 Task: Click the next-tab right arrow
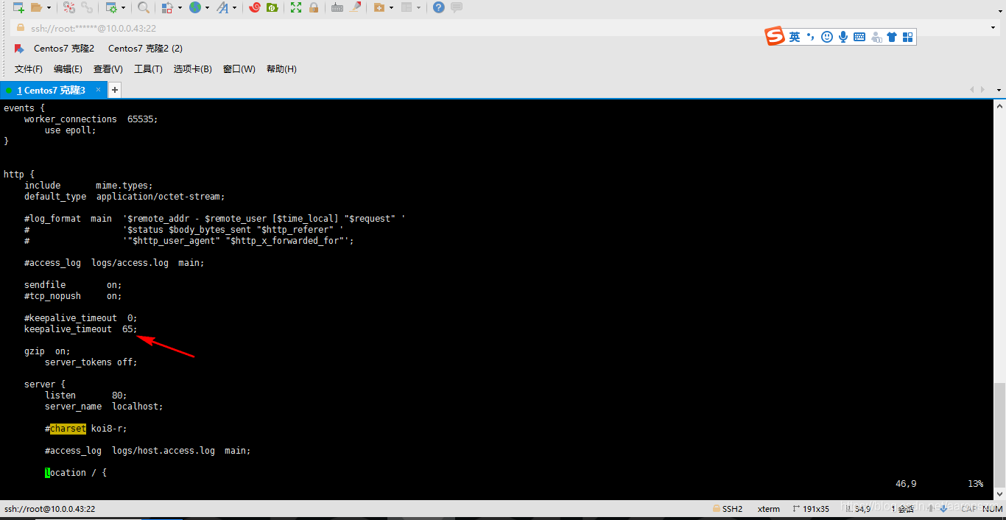tap(983, 90)
